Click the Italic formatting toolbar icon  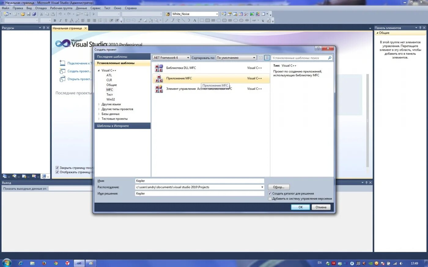click(x=60, y=20)
